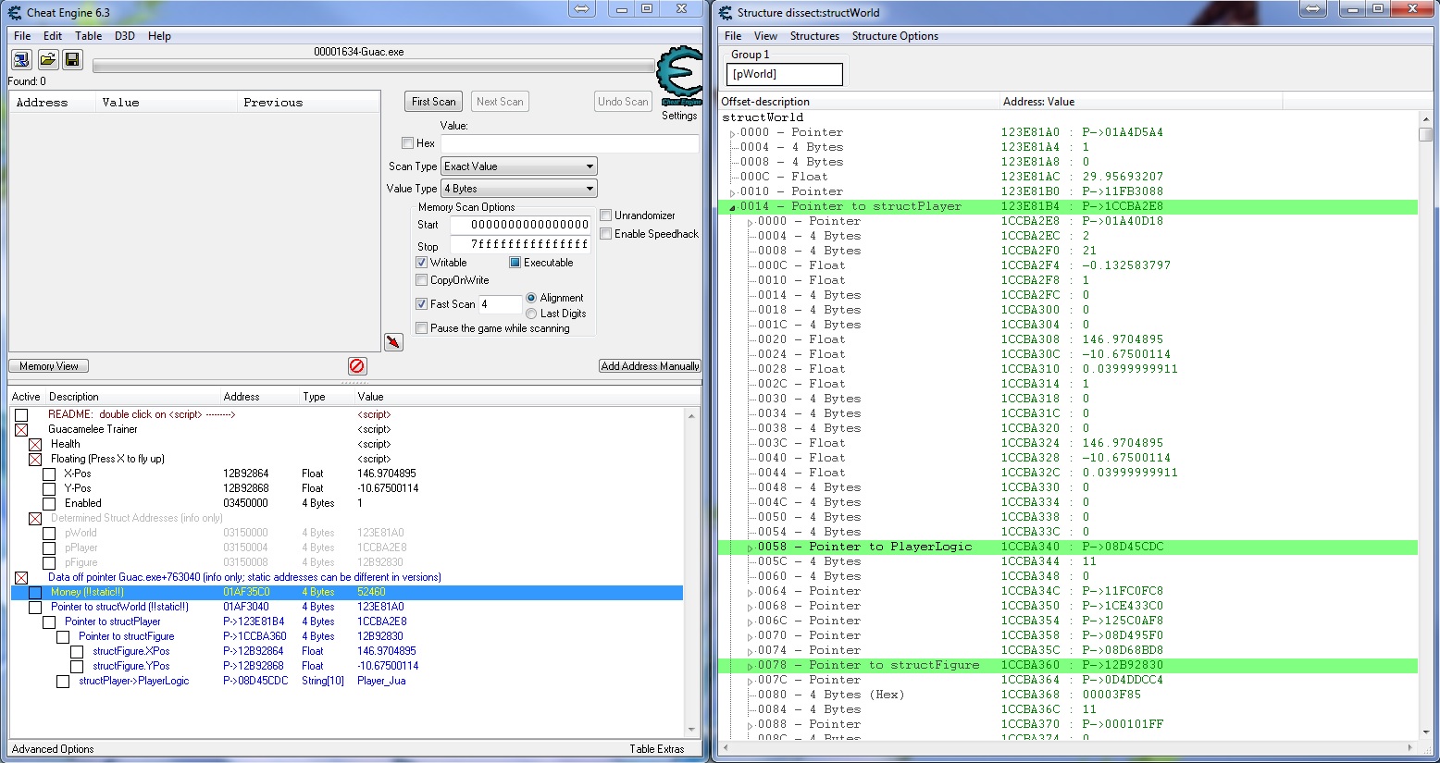Toggle the Writable checkbox

(x=421, y=263)
